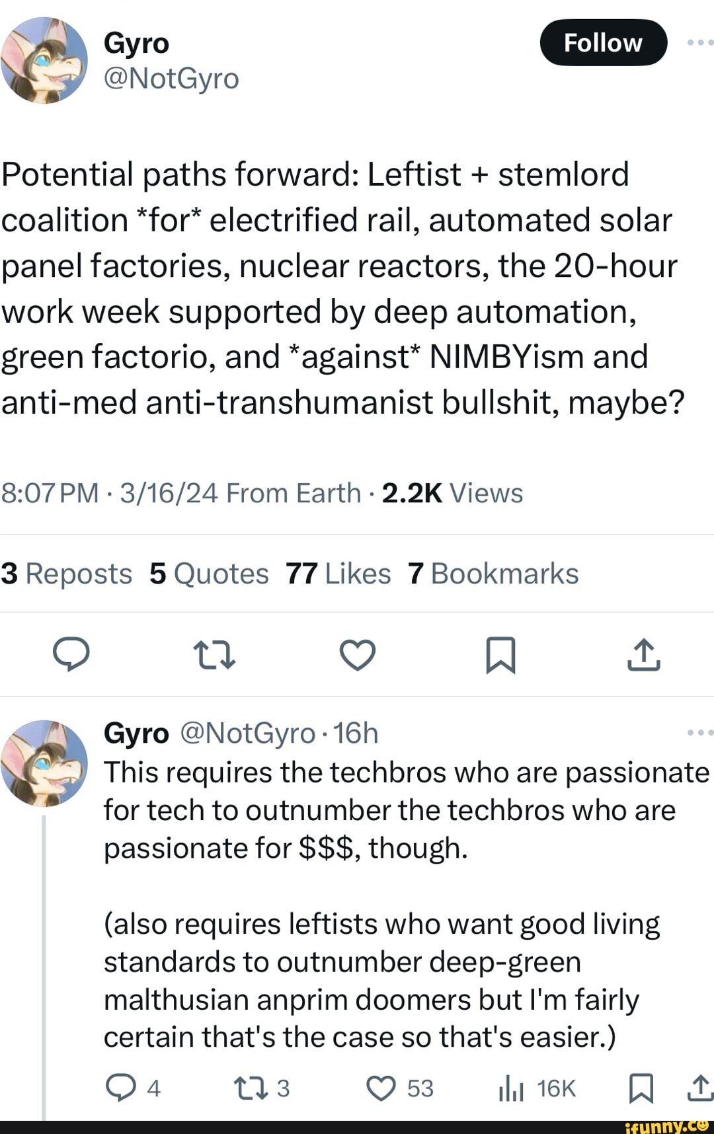Like the main tweet with heart icon
The image size is (714, 1134).
click(x=358, y=655)
